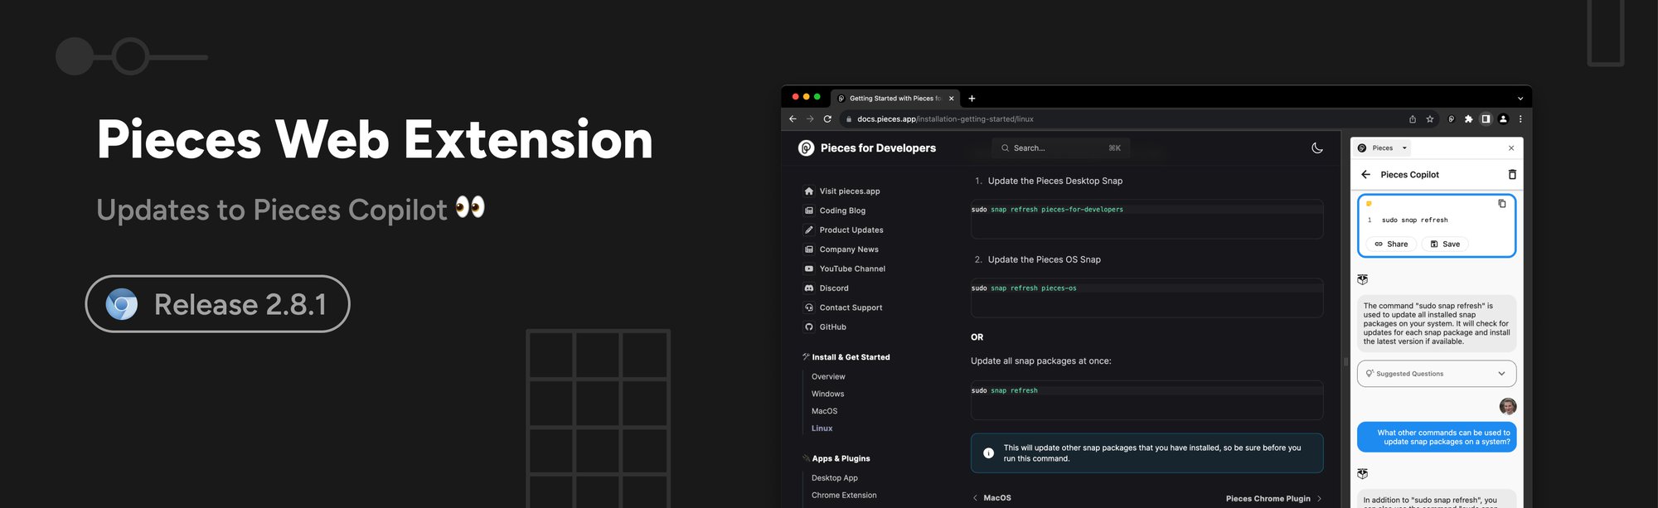Expand the tab search chevron

pyautogui.click(x=1520, y=99)
